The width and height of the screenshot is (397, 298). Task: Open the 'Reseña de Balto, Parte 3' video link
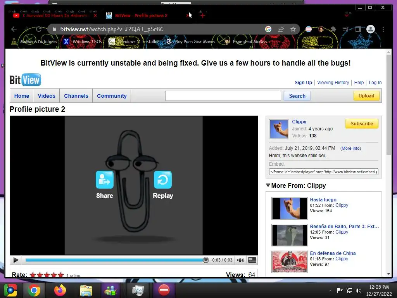pyautogui.click(x=344, y=227)
